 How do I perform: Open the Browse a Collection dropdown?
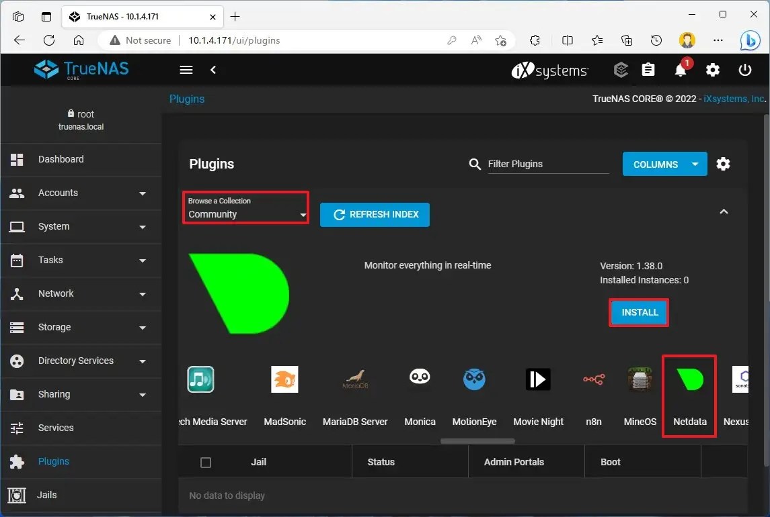[x=245, y=214]
